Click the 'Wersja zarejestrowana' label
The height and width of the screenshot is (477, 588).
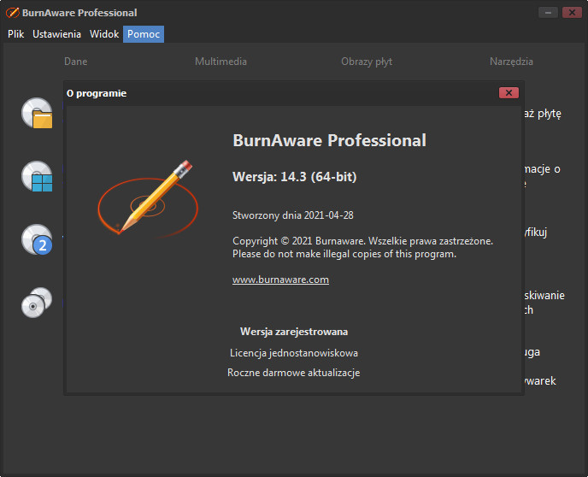pos(294,332)
